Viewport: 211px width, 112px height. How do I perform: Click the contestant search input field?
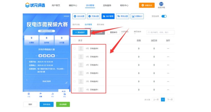[160, 32]
